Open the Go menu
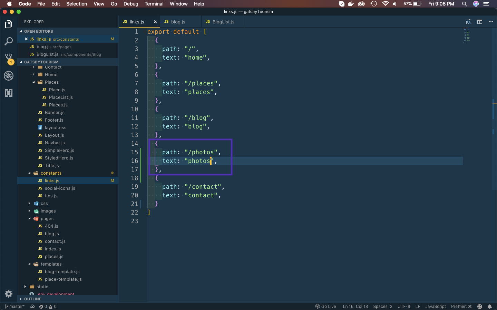Viewport: 497px width, 310px height. pos(114,4)
